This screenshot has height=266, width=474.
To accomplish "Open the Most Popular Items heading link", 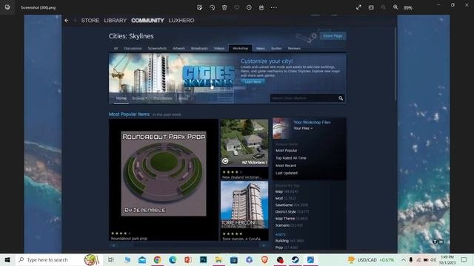I will tap(129, 115).
